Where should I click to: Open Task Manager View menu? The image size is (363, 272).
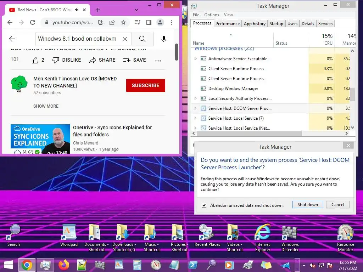click(228, 15)
